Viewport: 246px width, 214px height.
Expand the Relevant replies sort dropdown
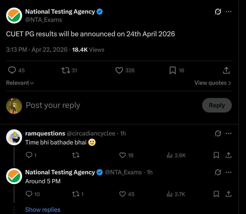(20, 83)
